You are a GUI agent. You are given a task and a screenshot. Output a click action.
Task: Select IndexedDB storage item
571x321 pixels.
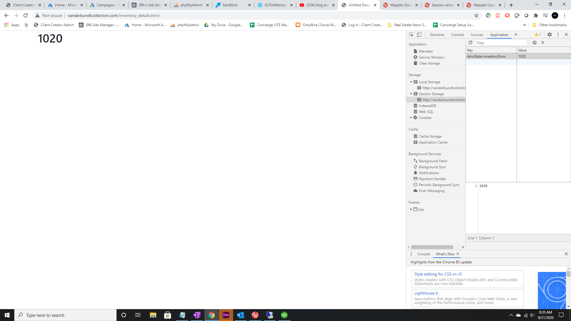pyautogui.click(x=427, y=106)
